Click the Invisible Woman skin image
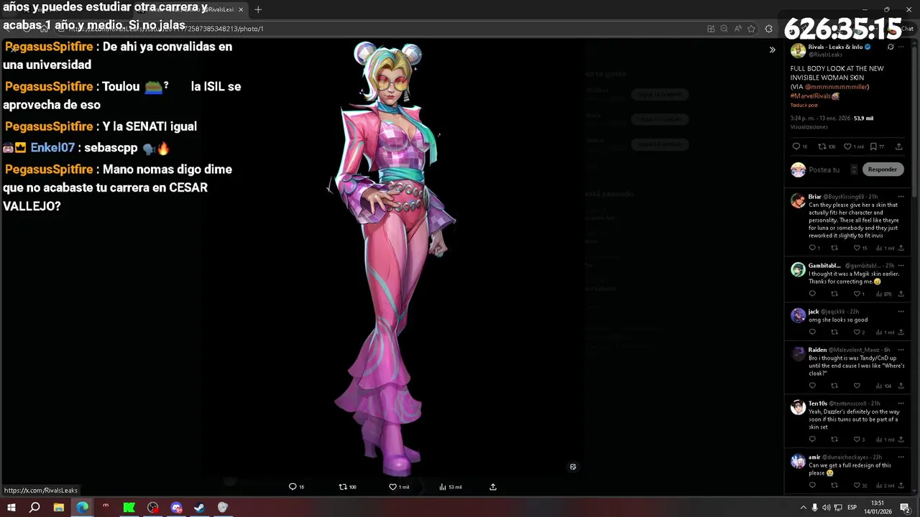The width and height of the screenshot is (920, 517). point(392,258)
